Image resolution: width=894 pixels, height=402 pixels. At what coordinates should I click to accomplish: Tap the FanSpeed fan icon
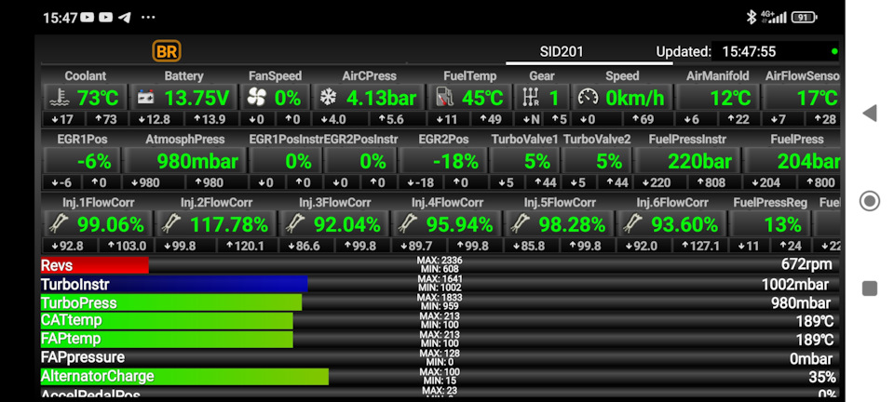(256, 98)
